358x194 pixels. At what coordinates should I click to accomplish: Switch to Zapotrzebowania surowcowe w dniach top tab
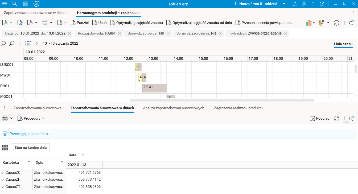click(x=36, y=13)
